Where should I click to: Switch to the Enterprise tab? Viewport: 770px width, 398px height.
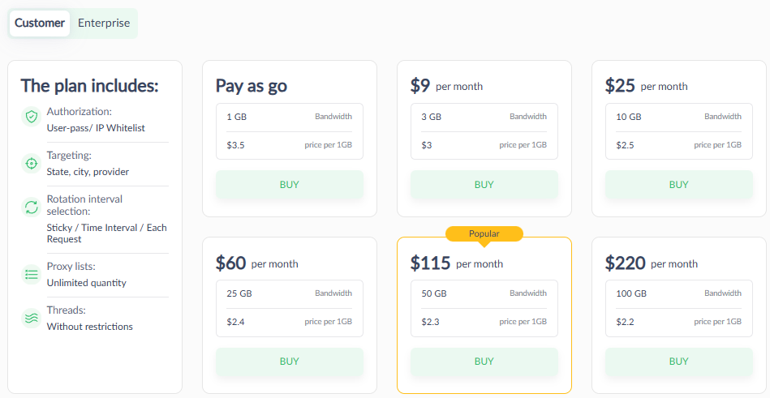click(x=104, y=24)
